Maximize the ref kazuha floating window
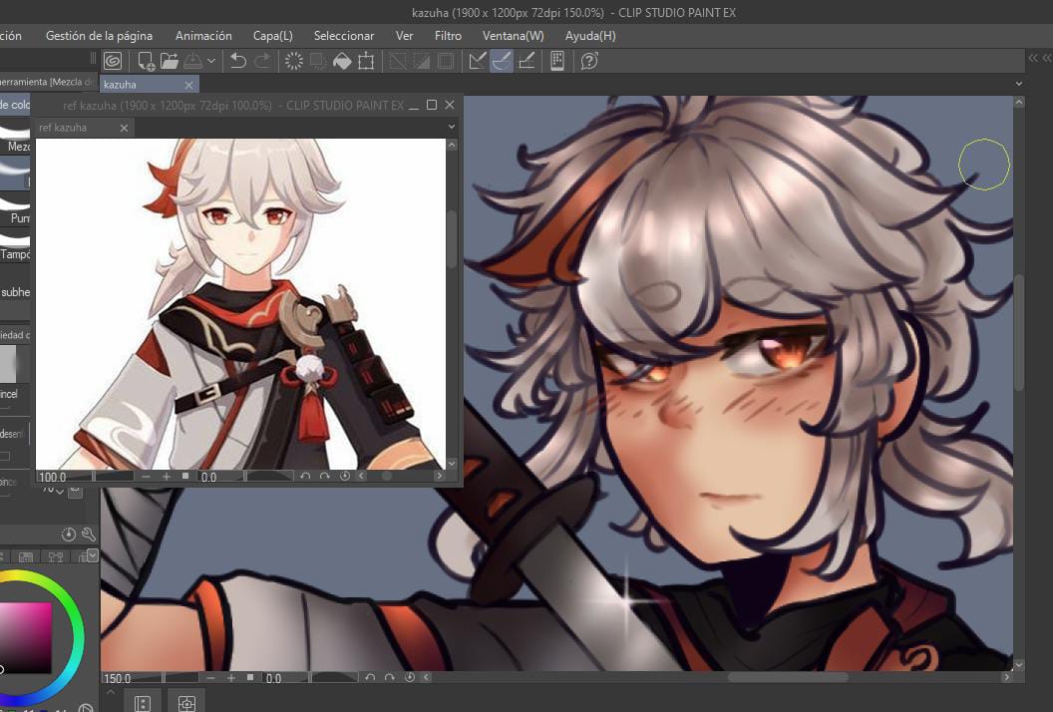The image size is (1053, 712). pos(432,105)
